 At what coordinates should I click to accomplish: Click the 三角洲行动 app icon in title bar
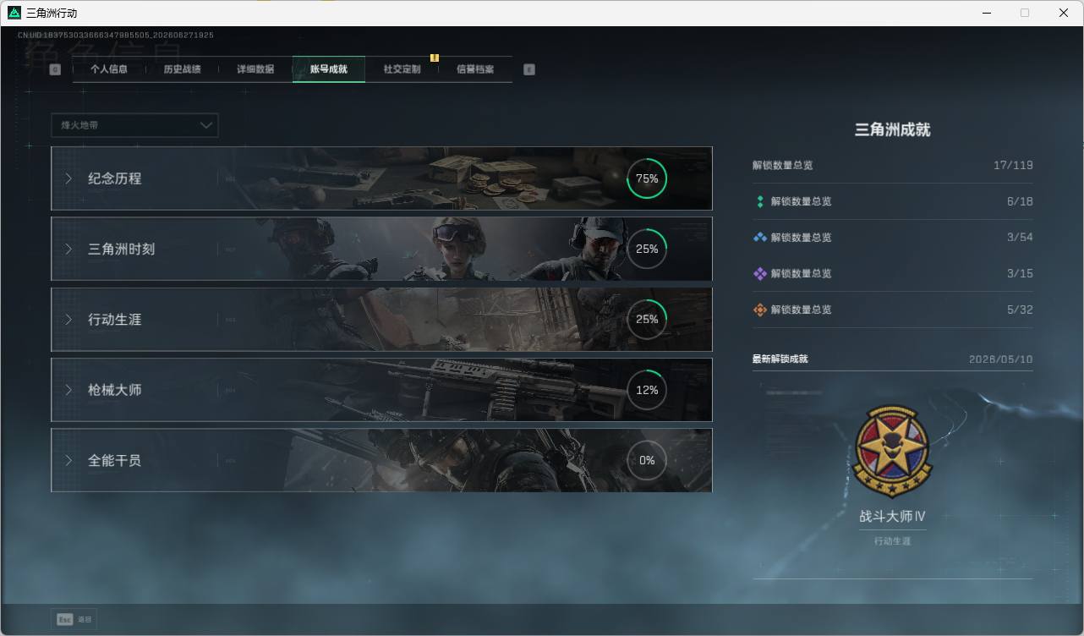coord(14,13)
